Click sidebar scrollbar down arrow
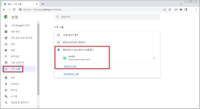This screenshot has width=200, height=109. click(x=38, y=107)
